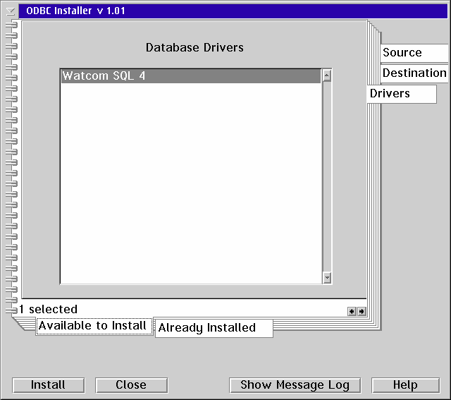Viewport: 451px width, 400px height.
Task: Click the Help button
Action: point(405,385)
